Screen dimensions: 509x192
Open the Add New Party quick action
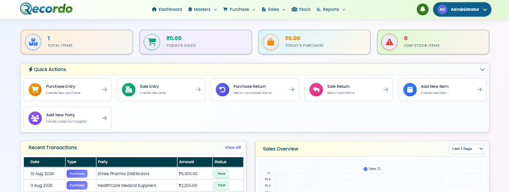tap(68, 118)
